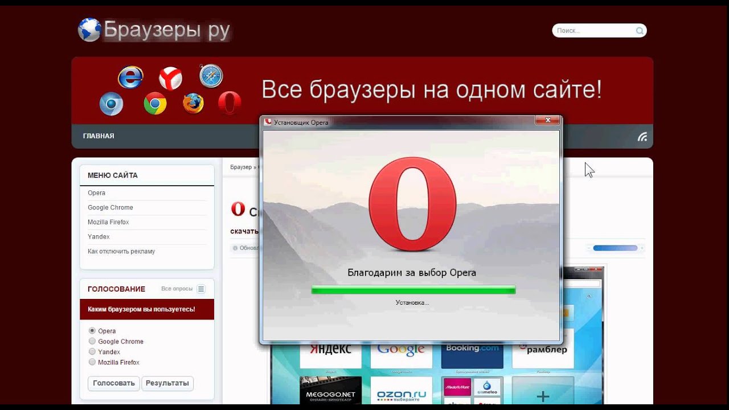Click the Internet Explorer icon in banner
This screenshot has width=729, height=410.
tap(130, 77)
